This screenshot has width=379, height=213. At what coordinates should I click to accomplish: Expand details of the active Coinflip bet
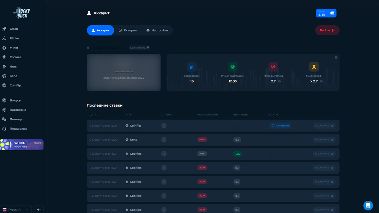pyautogui.click(x=324, y=126)
